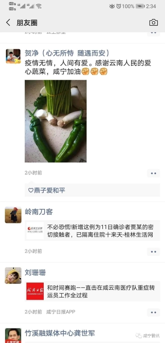The width and height of the screenshot is (165, 343).
Task: Expand the two-dot menu on 贺净's post
Action: [x=153, y=173]
